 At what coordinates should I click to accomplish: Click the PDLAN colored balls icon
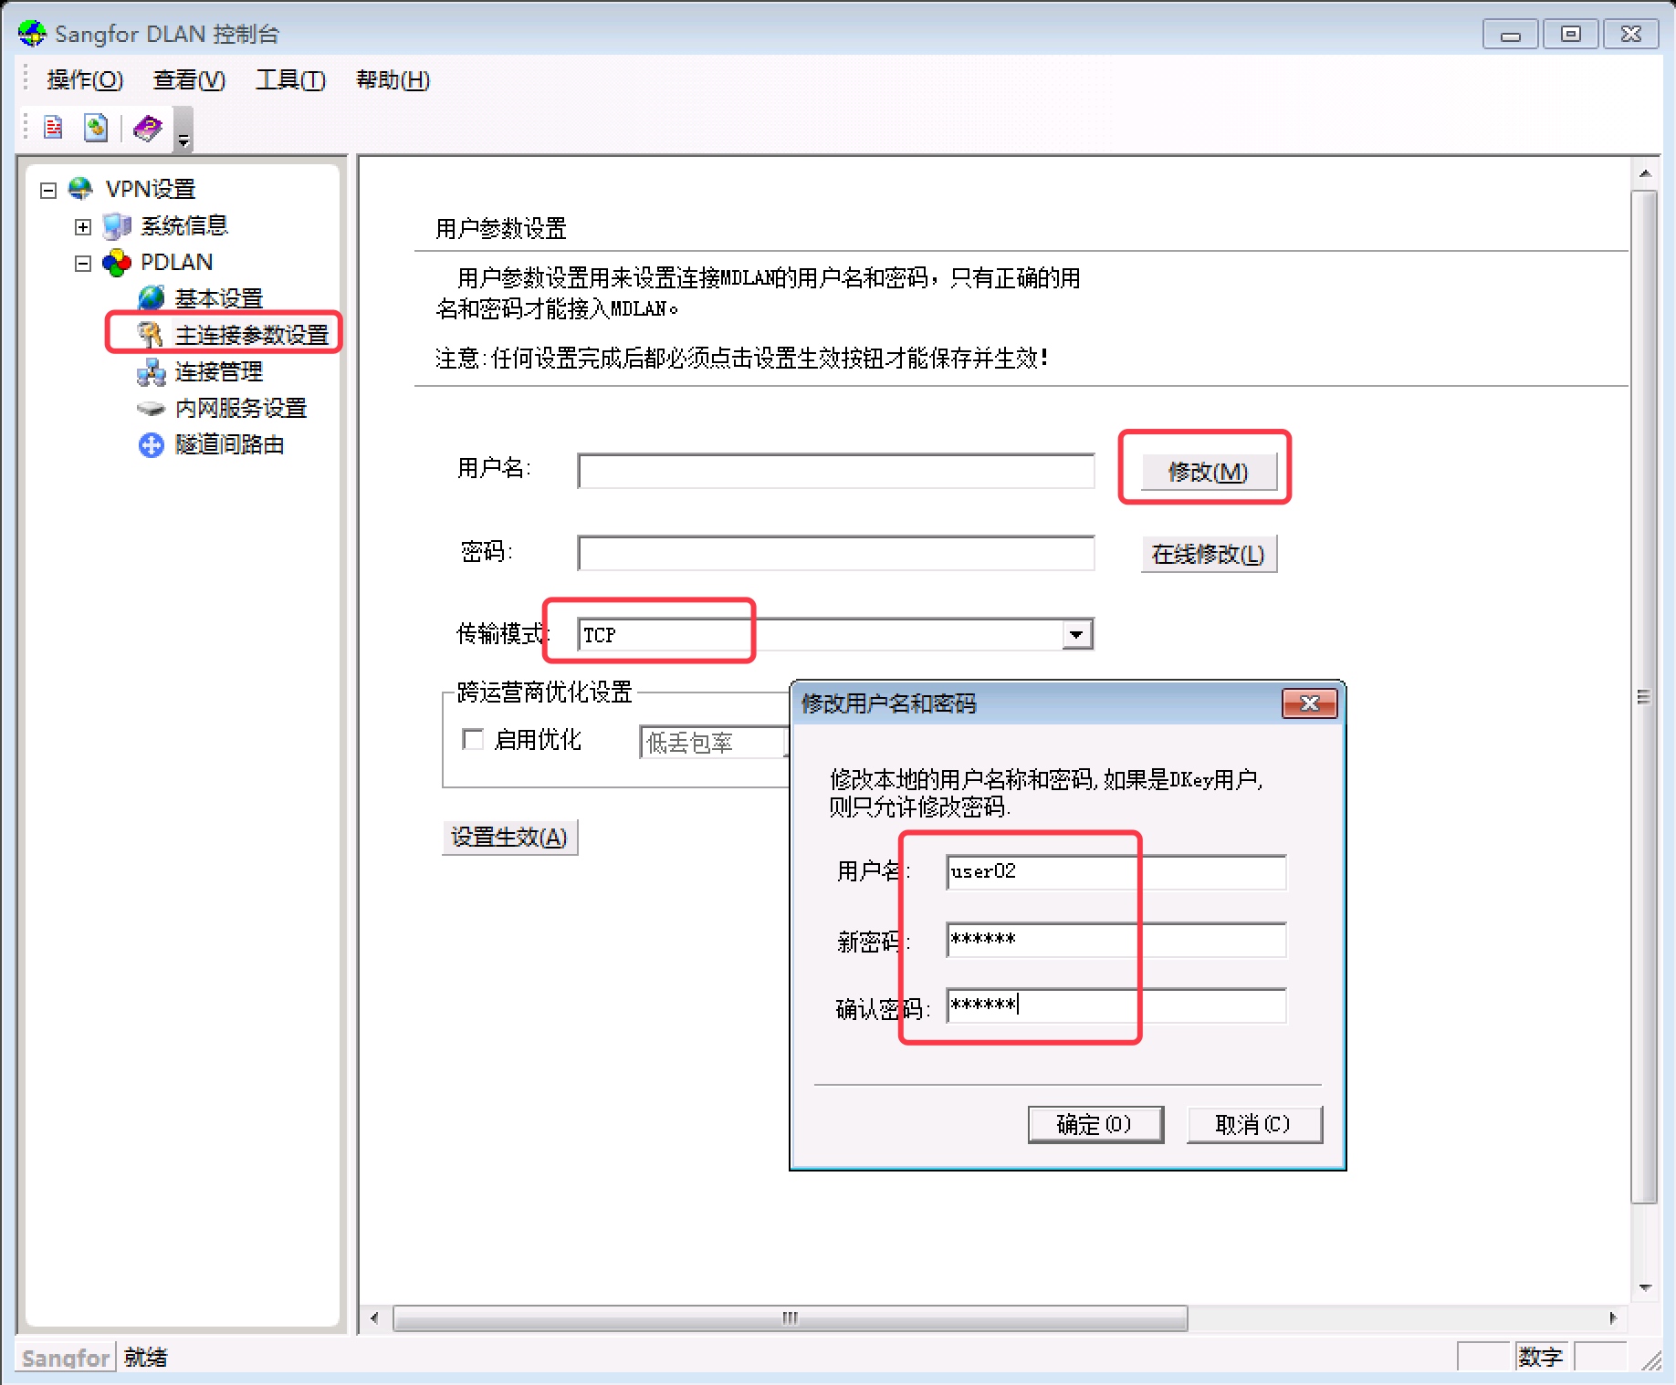(117, 263)
